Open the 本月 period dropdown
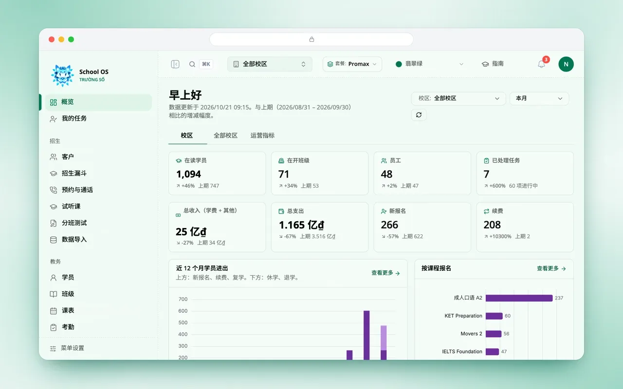Viewport: 623px width, 389px height. [x=539, y=98]
